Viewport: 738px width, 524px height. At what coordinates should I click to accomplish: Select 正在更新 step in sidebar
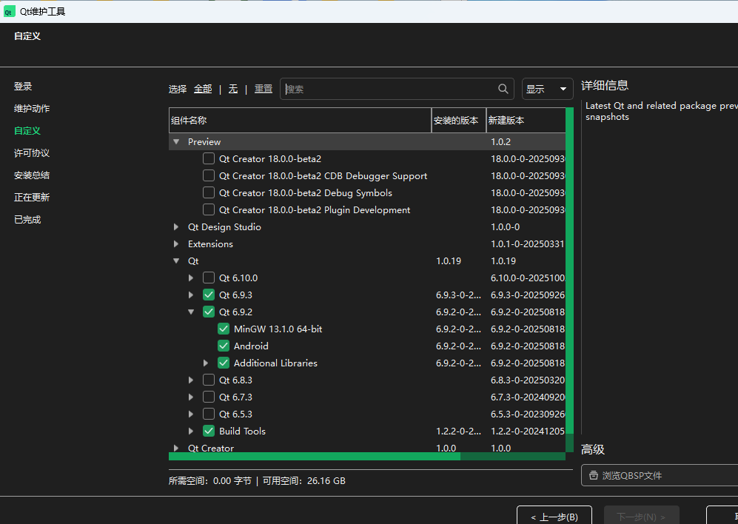[32, 197]
